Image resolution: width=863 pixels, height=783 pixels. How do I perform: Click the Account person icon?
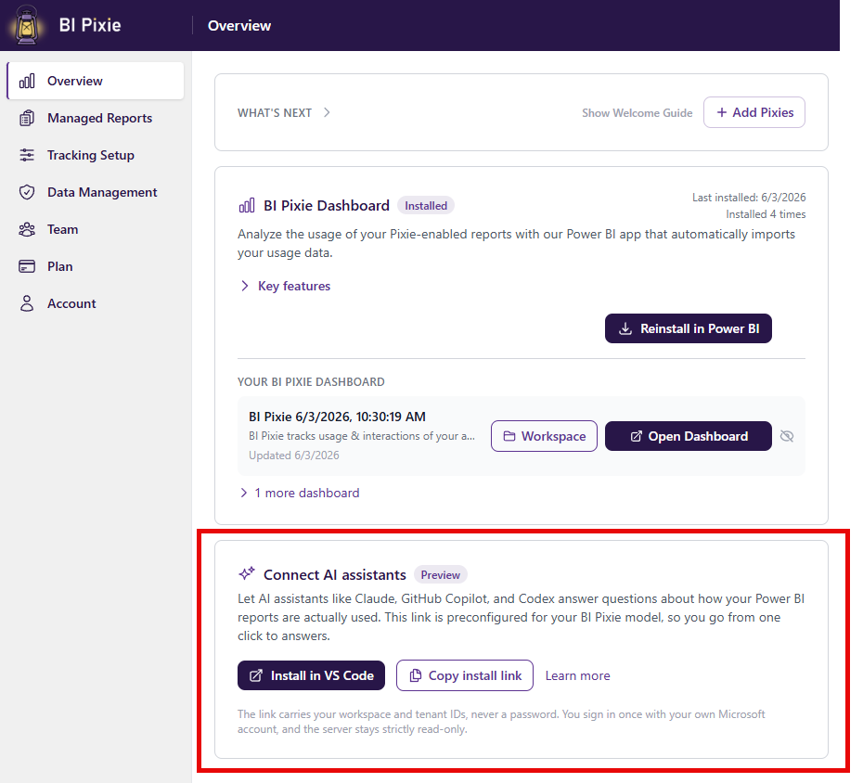(27, 303)
